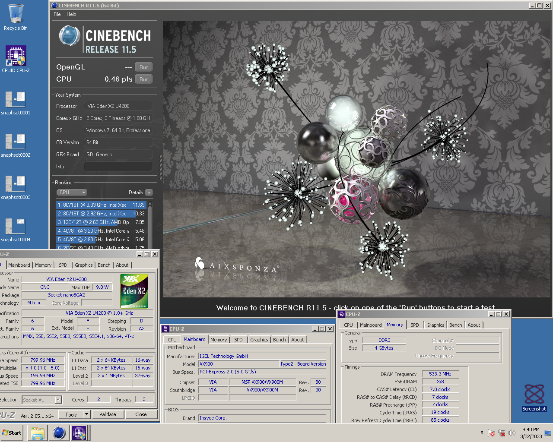Click the CPU-Z Mainboard window title icon

click(x=165, y=328)
